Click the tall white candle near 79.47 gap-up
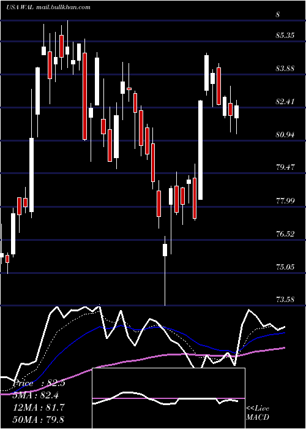 point(201,150)
